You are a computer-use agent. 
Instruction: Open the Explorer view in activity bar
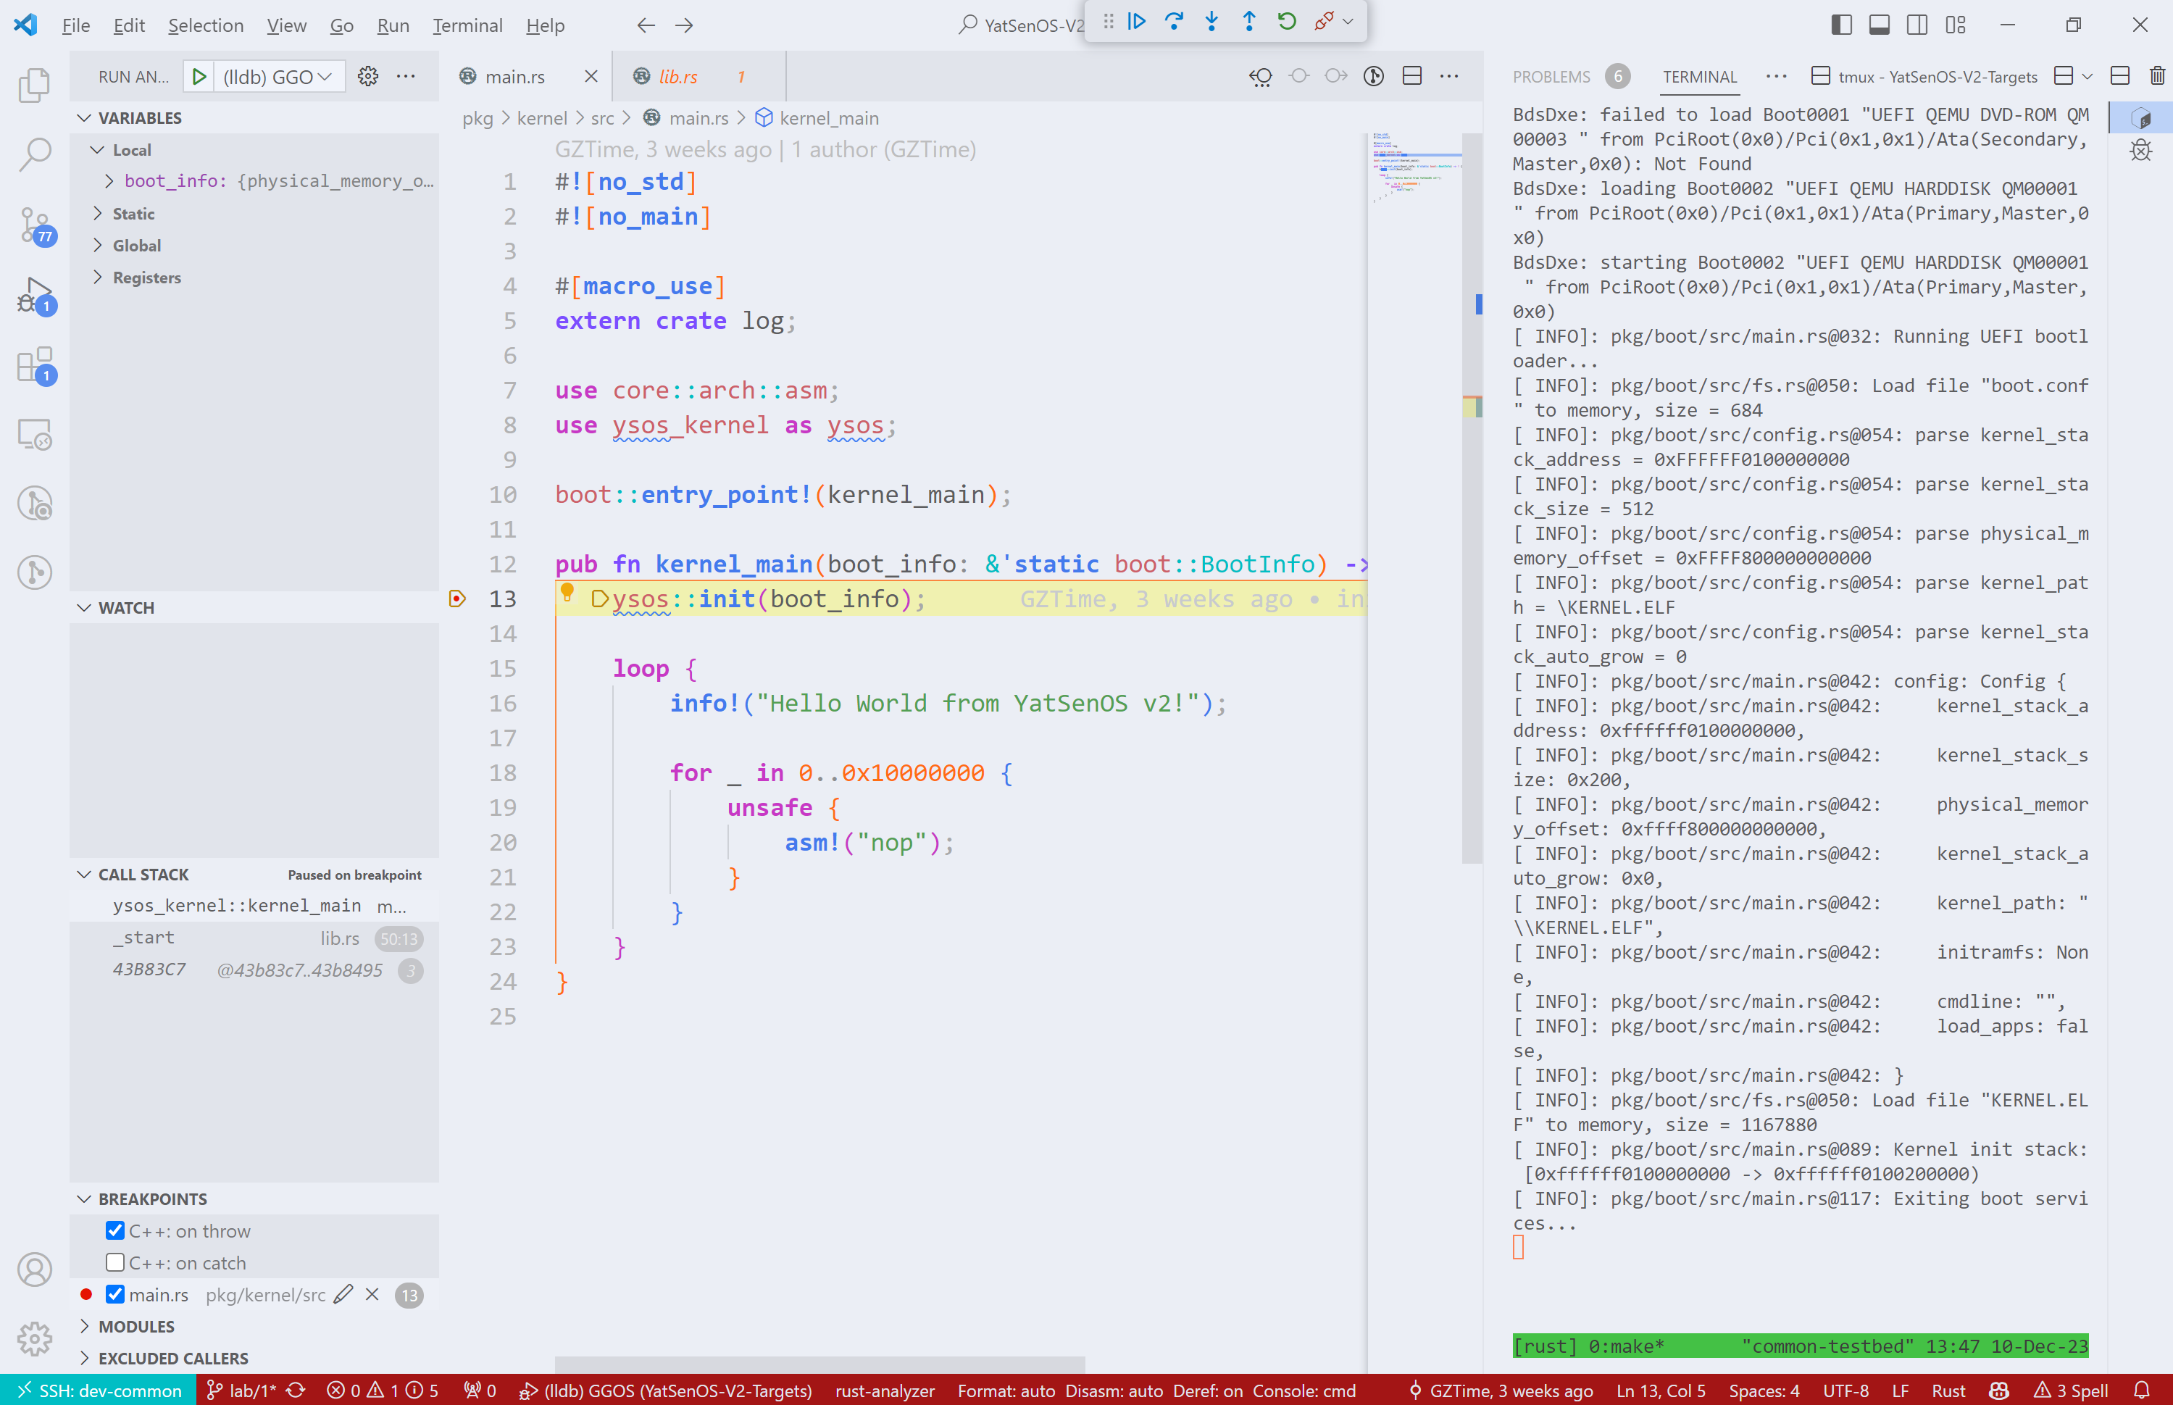click(x=35, y=85)
